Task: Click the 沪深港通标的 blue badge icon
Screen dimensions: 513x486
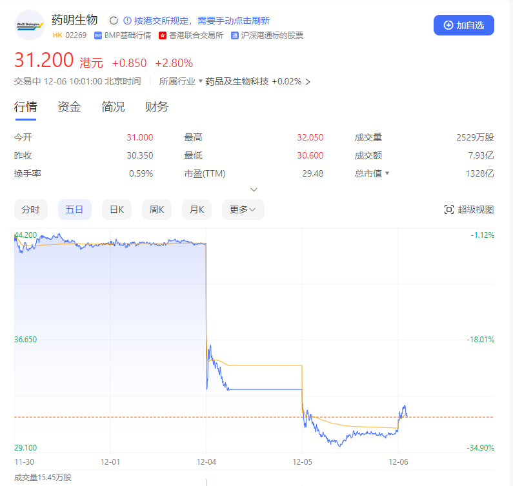Action: [234, 35]
